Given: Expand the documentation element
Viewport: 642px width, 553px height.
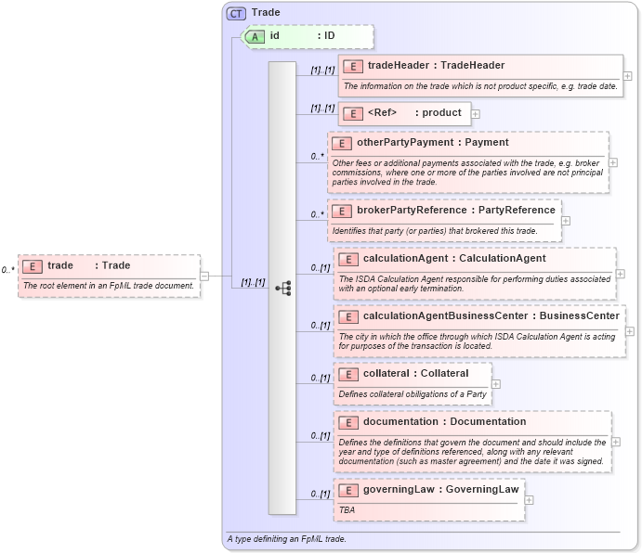Looking at the screenshot, I should (616, 442).
